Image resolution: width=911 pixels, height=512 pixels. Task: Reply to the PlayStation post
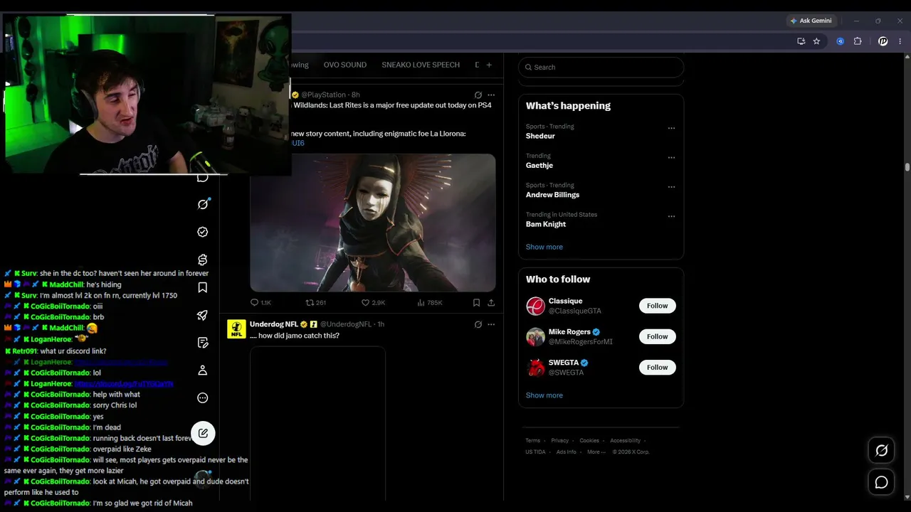pos(260,302)
